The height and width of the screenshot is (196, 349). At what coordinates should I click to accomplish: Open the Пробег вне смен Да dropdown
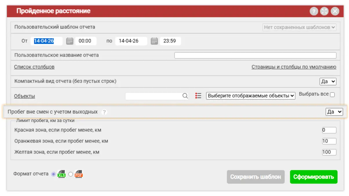coord(334,112)
